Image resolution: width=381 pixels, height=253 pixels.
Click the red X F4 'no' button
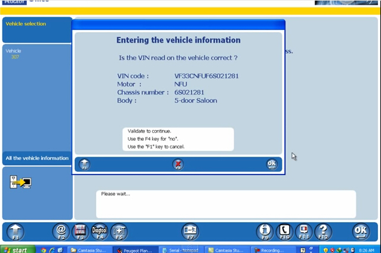[x=178, y=165]
